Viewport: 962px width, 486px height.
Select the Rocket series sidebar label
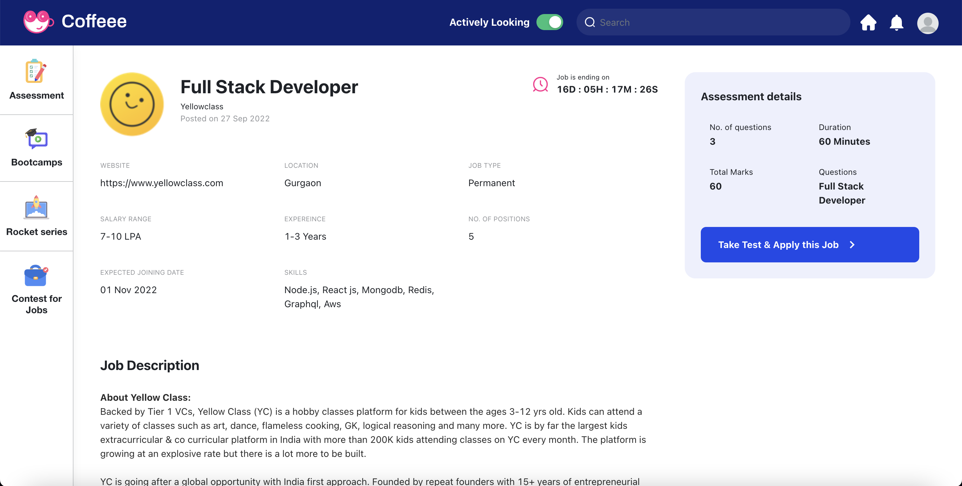pyautogui.click(x=37, y=232)
